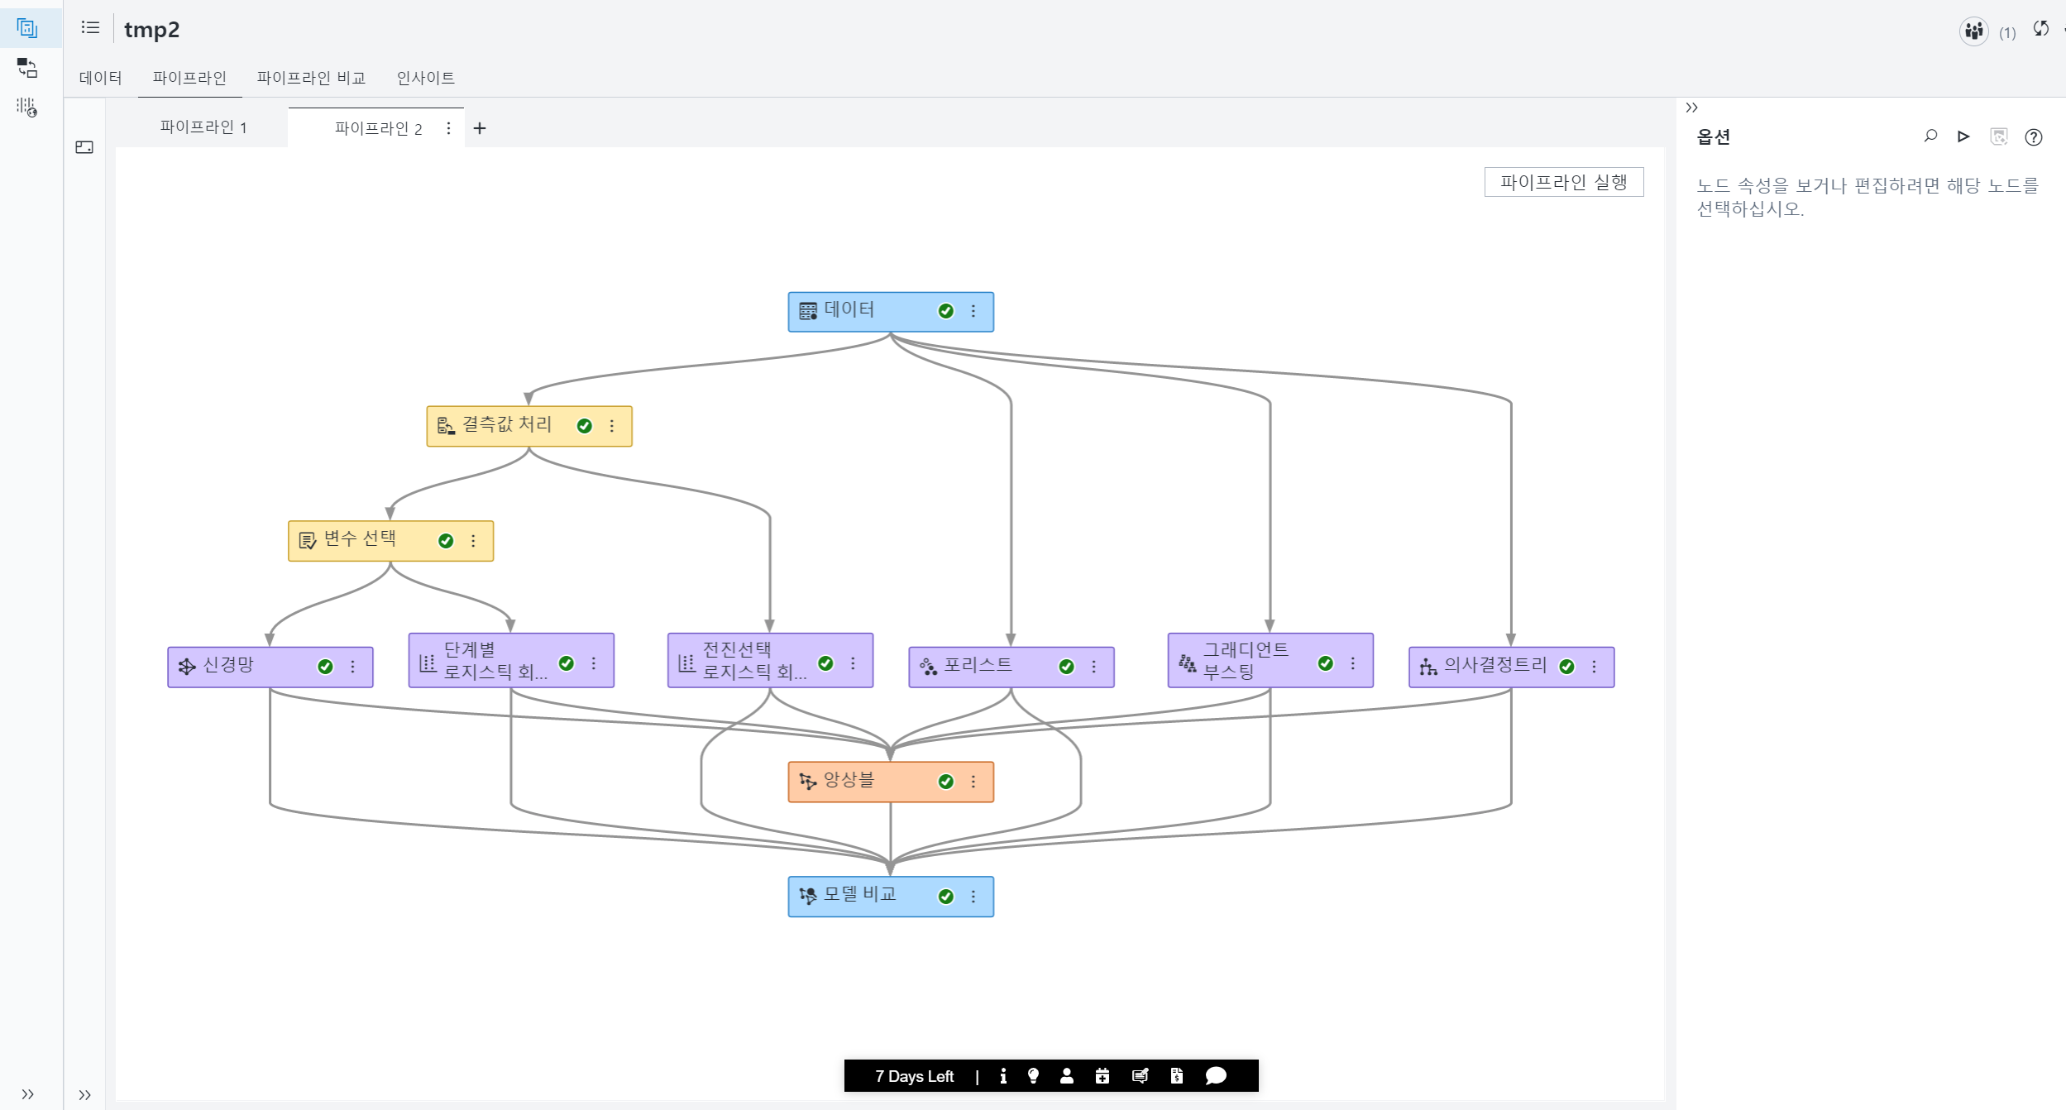Expand the bottom-left sidebar double chevron
This screenshot has height=1110, width=2066.
28,1094
